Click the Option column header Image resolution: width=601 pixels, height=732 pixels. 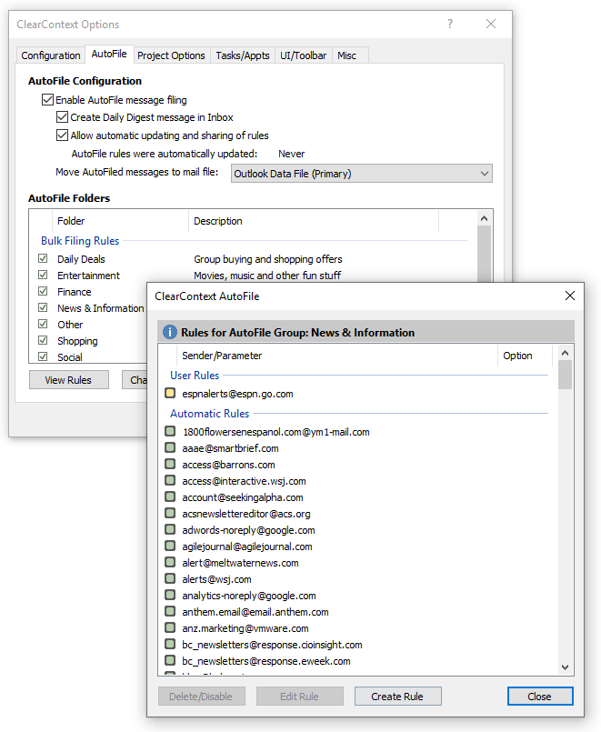coord(525,356)
